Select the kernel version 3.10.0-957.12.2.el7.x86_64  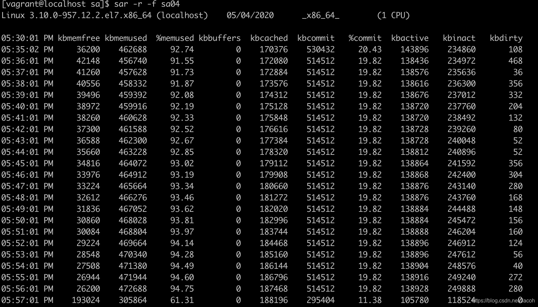click(x=91, y=15)
